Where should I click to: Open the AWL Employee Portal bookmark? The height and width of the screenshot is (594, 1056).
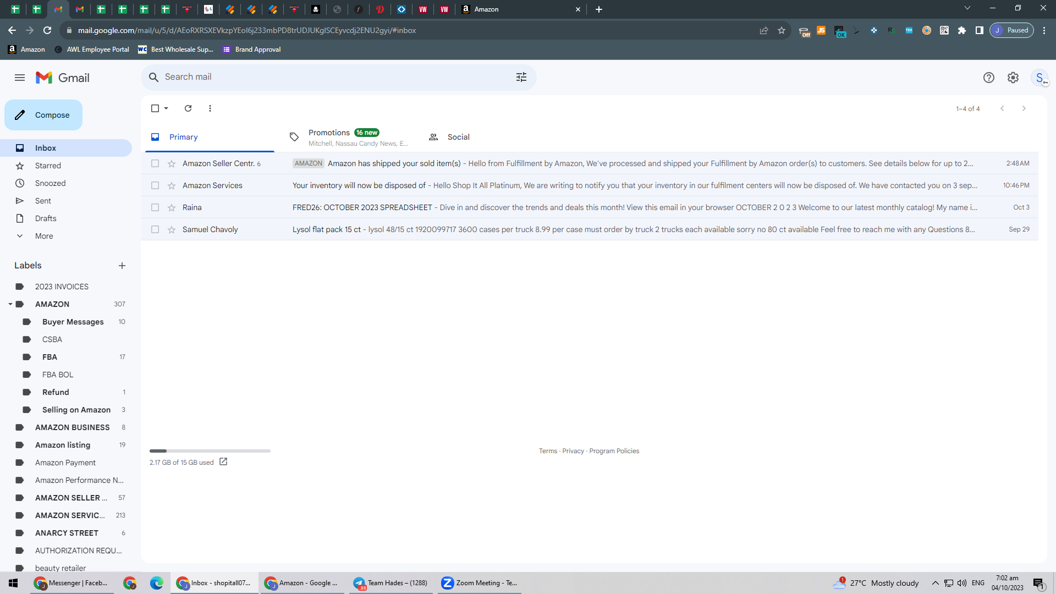92,50
